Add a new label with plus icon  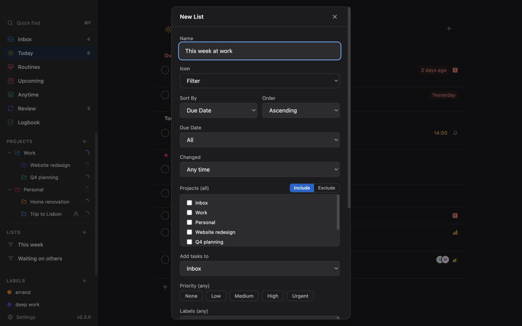(x=84, y=281)
